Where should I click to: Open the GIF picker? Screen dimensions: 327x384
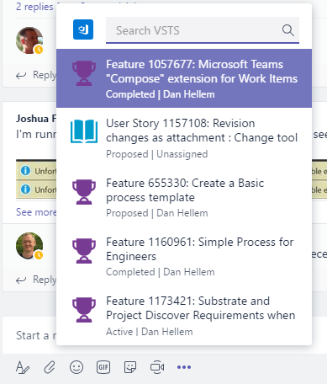tap(103, 367)
